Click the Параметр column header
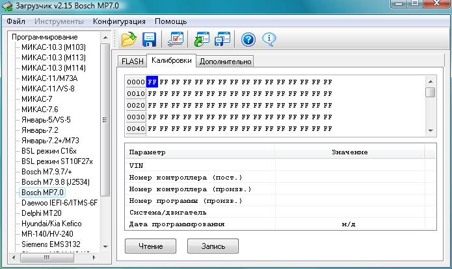The image size is (452, 269). click(x=200, y=152)
